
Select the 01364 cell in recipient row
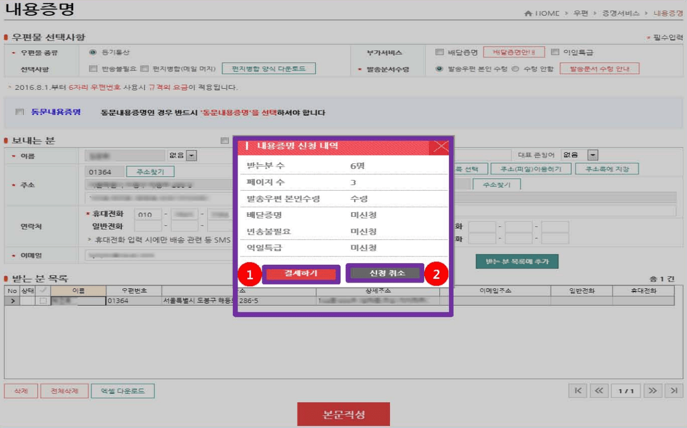point(134,301)
